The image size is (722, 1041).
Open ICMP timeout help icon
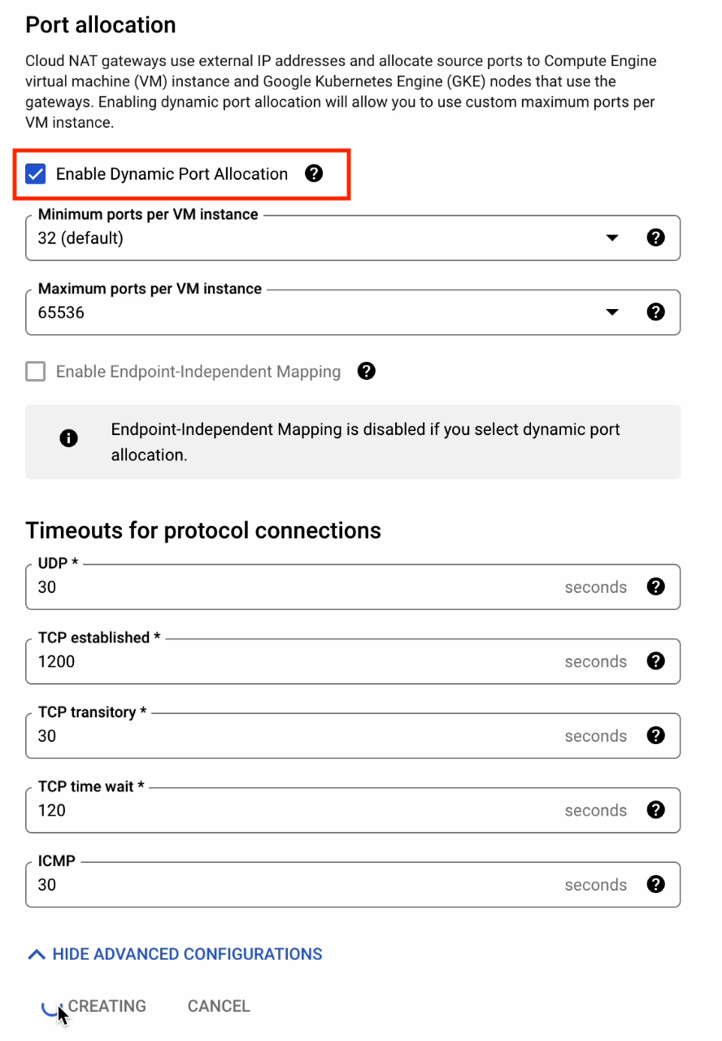655,884
